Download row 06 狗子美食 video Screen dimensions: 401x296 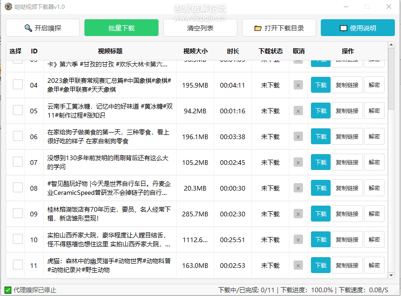pos(321,136)
